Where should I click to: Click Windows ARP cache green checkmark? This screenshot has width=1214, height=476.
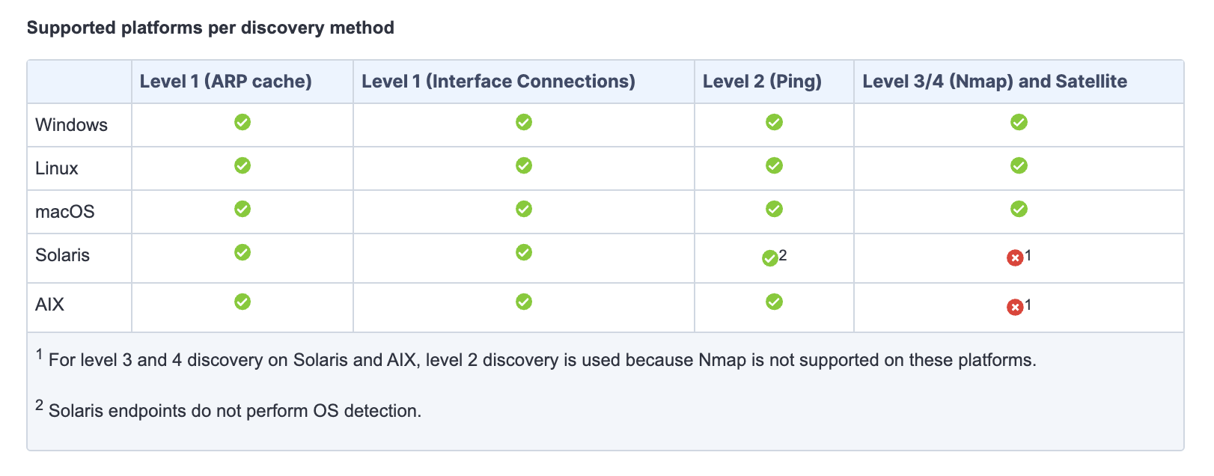tap(243, 122)
